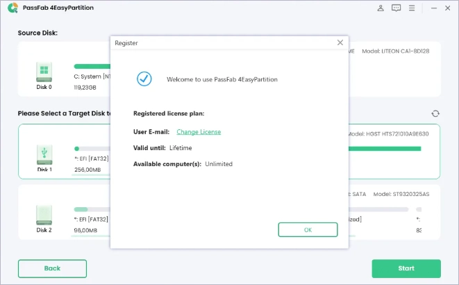Close the Register dialog
This screenshot has width=459, height=285.
340,43
